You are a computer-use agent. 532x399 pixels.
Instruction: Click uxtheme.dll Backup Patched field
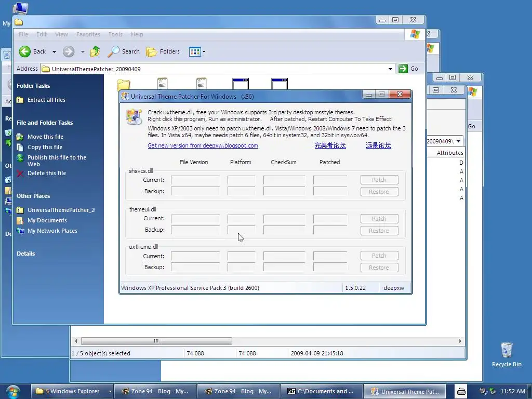(330, 268)
